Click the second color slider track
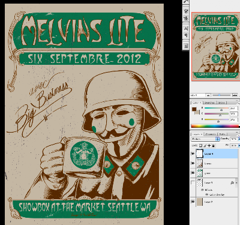240x225 pixels. pos(217,114)
